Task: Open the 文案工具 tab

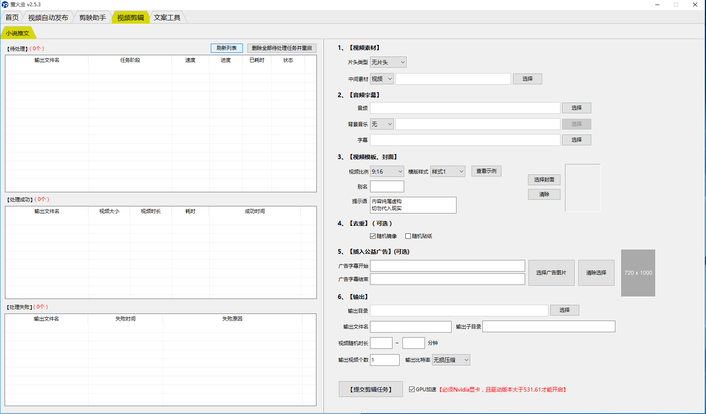Action: click(167, 17)
